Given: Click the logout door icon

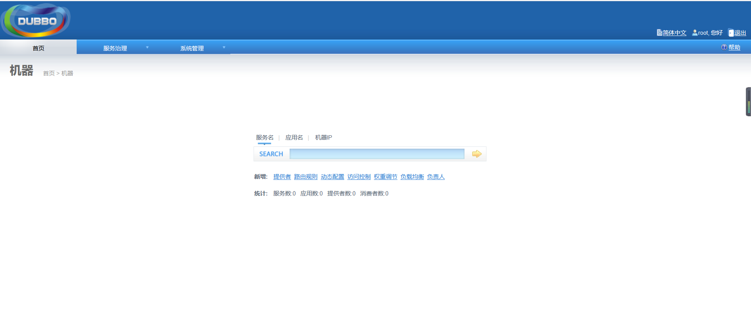Looking at the screenshot, I should click(731, 32).
